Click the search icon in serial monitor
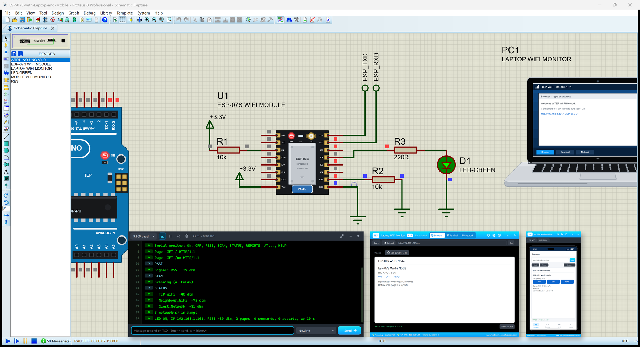The image size is (640, 347). (x=178, y=236)
